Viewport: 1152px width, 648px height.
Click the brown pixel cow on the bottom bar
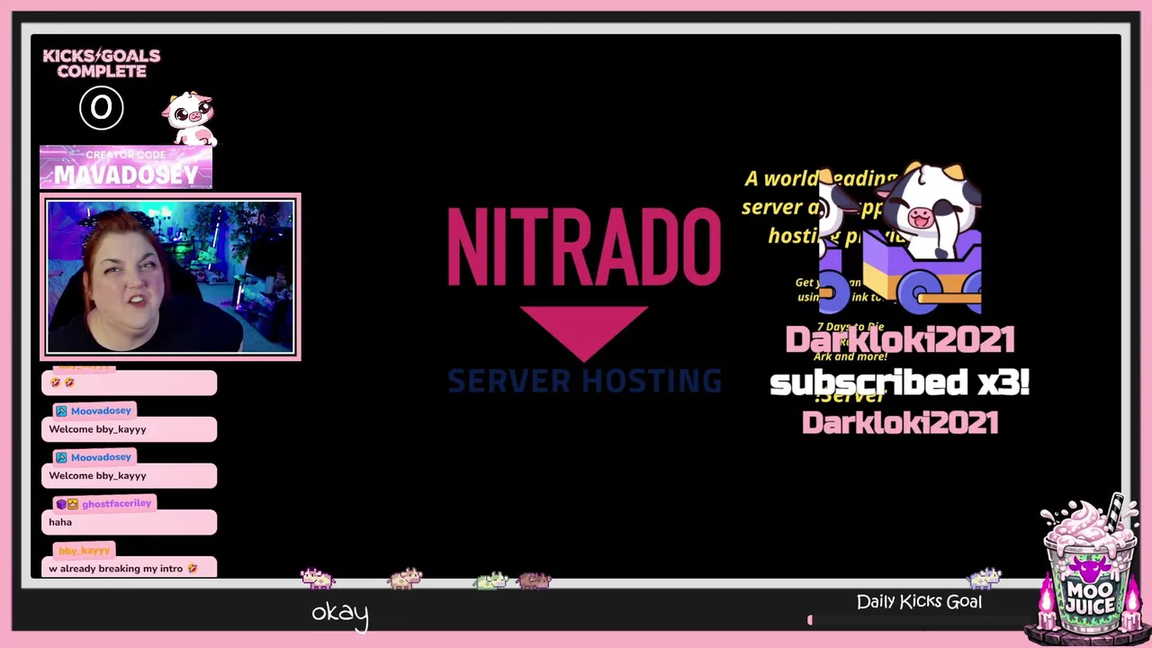pos(534,580)
